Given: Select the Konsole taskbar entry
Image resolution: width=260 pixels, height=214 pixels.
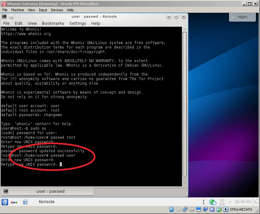Looking at the screenshot, I should [x=46, y=201].
